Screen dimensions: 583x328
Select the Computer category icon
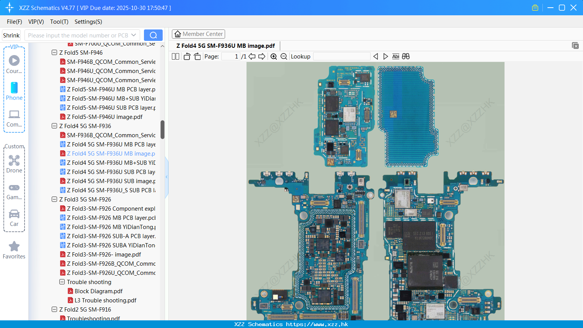14,118
